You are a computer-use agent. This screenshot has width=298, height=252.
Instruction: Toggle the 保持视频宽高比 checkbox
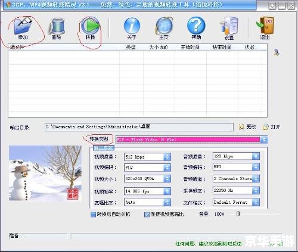point(147,215)
